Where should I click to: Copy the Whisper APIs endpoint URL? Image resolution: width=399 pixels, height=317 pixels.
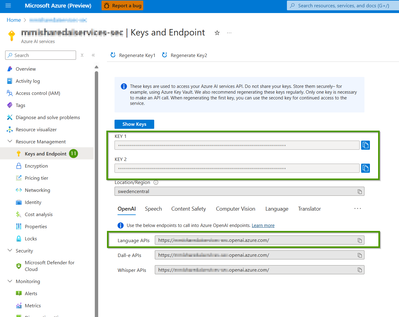click(x=360, y=270)
